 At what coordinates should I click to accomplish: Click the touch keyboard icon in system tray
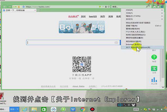tap(136, 109)
